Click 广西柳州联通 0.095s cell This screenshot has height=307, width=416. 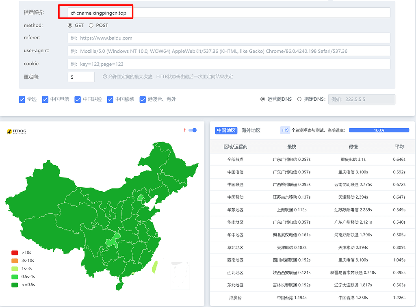[292, 184]
